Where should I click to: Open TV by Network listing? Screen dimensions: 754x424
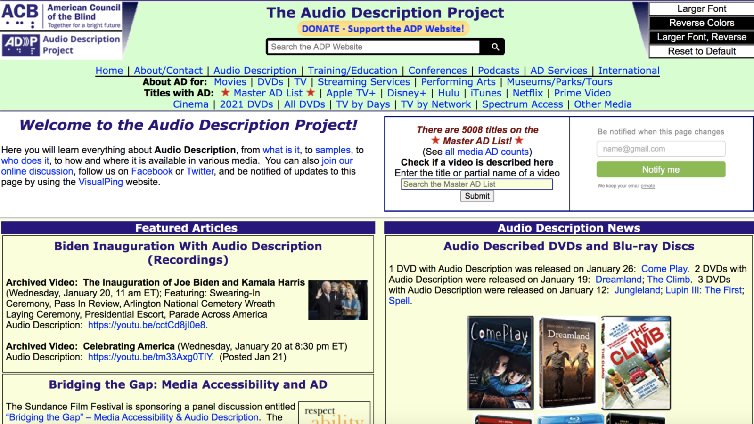[x=436, y=104]
